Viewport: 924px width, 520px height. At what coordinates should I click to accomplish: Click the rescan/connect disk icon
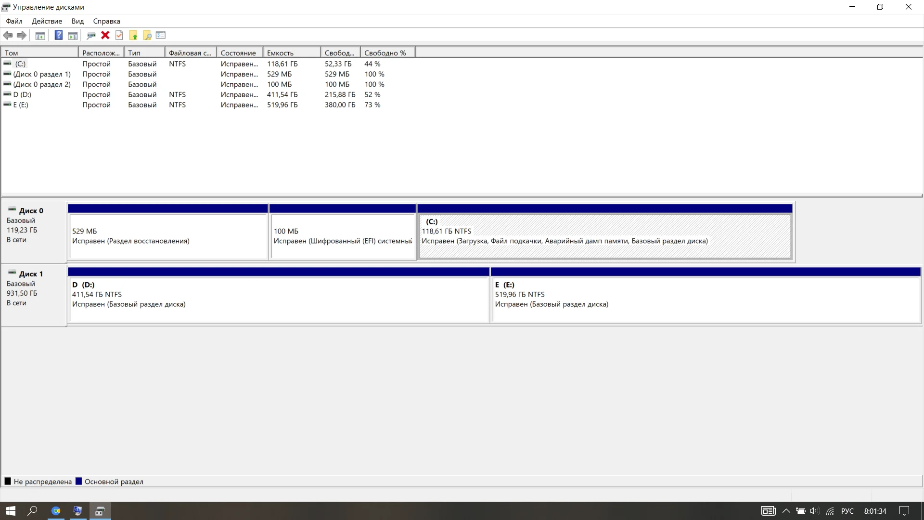[x=91, y=35]
